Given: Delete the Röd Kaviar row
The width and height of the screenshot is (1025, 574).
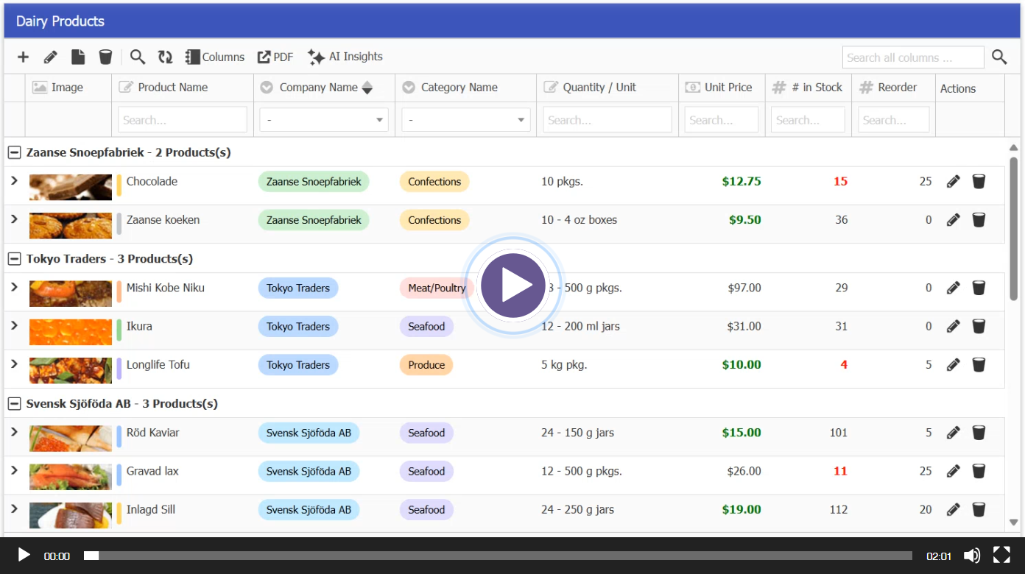Looking at the screenshot, I should coord(979,433).
